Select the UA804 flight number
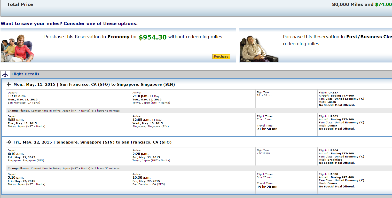The height and width of the screenshot is (198, 392). tap(333, 151)
